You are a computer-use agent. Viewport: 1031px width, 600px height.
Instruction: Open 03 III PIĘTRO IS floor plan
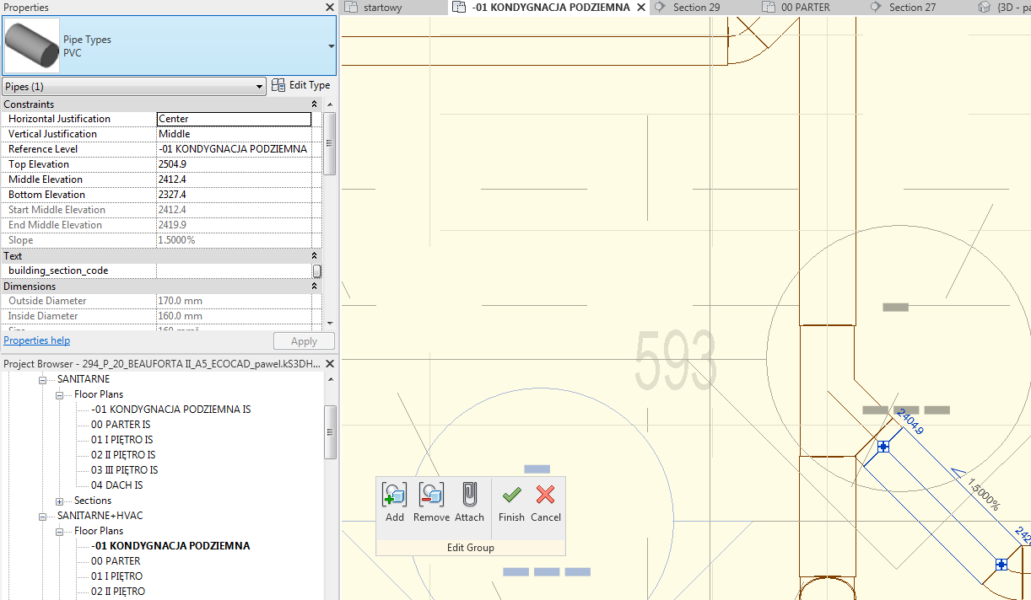[125, 470]
